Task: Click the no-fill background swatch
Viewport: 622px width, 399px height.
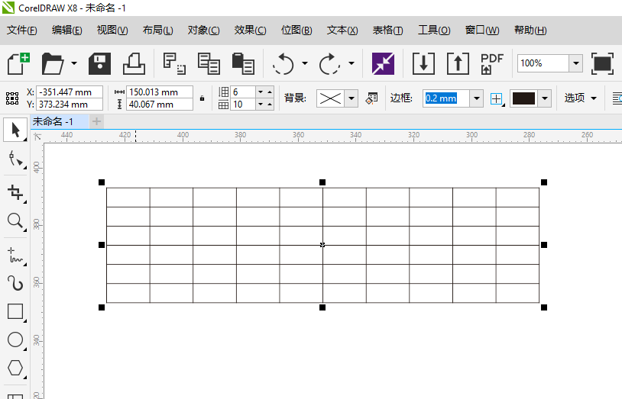Action: pos(330,98)
